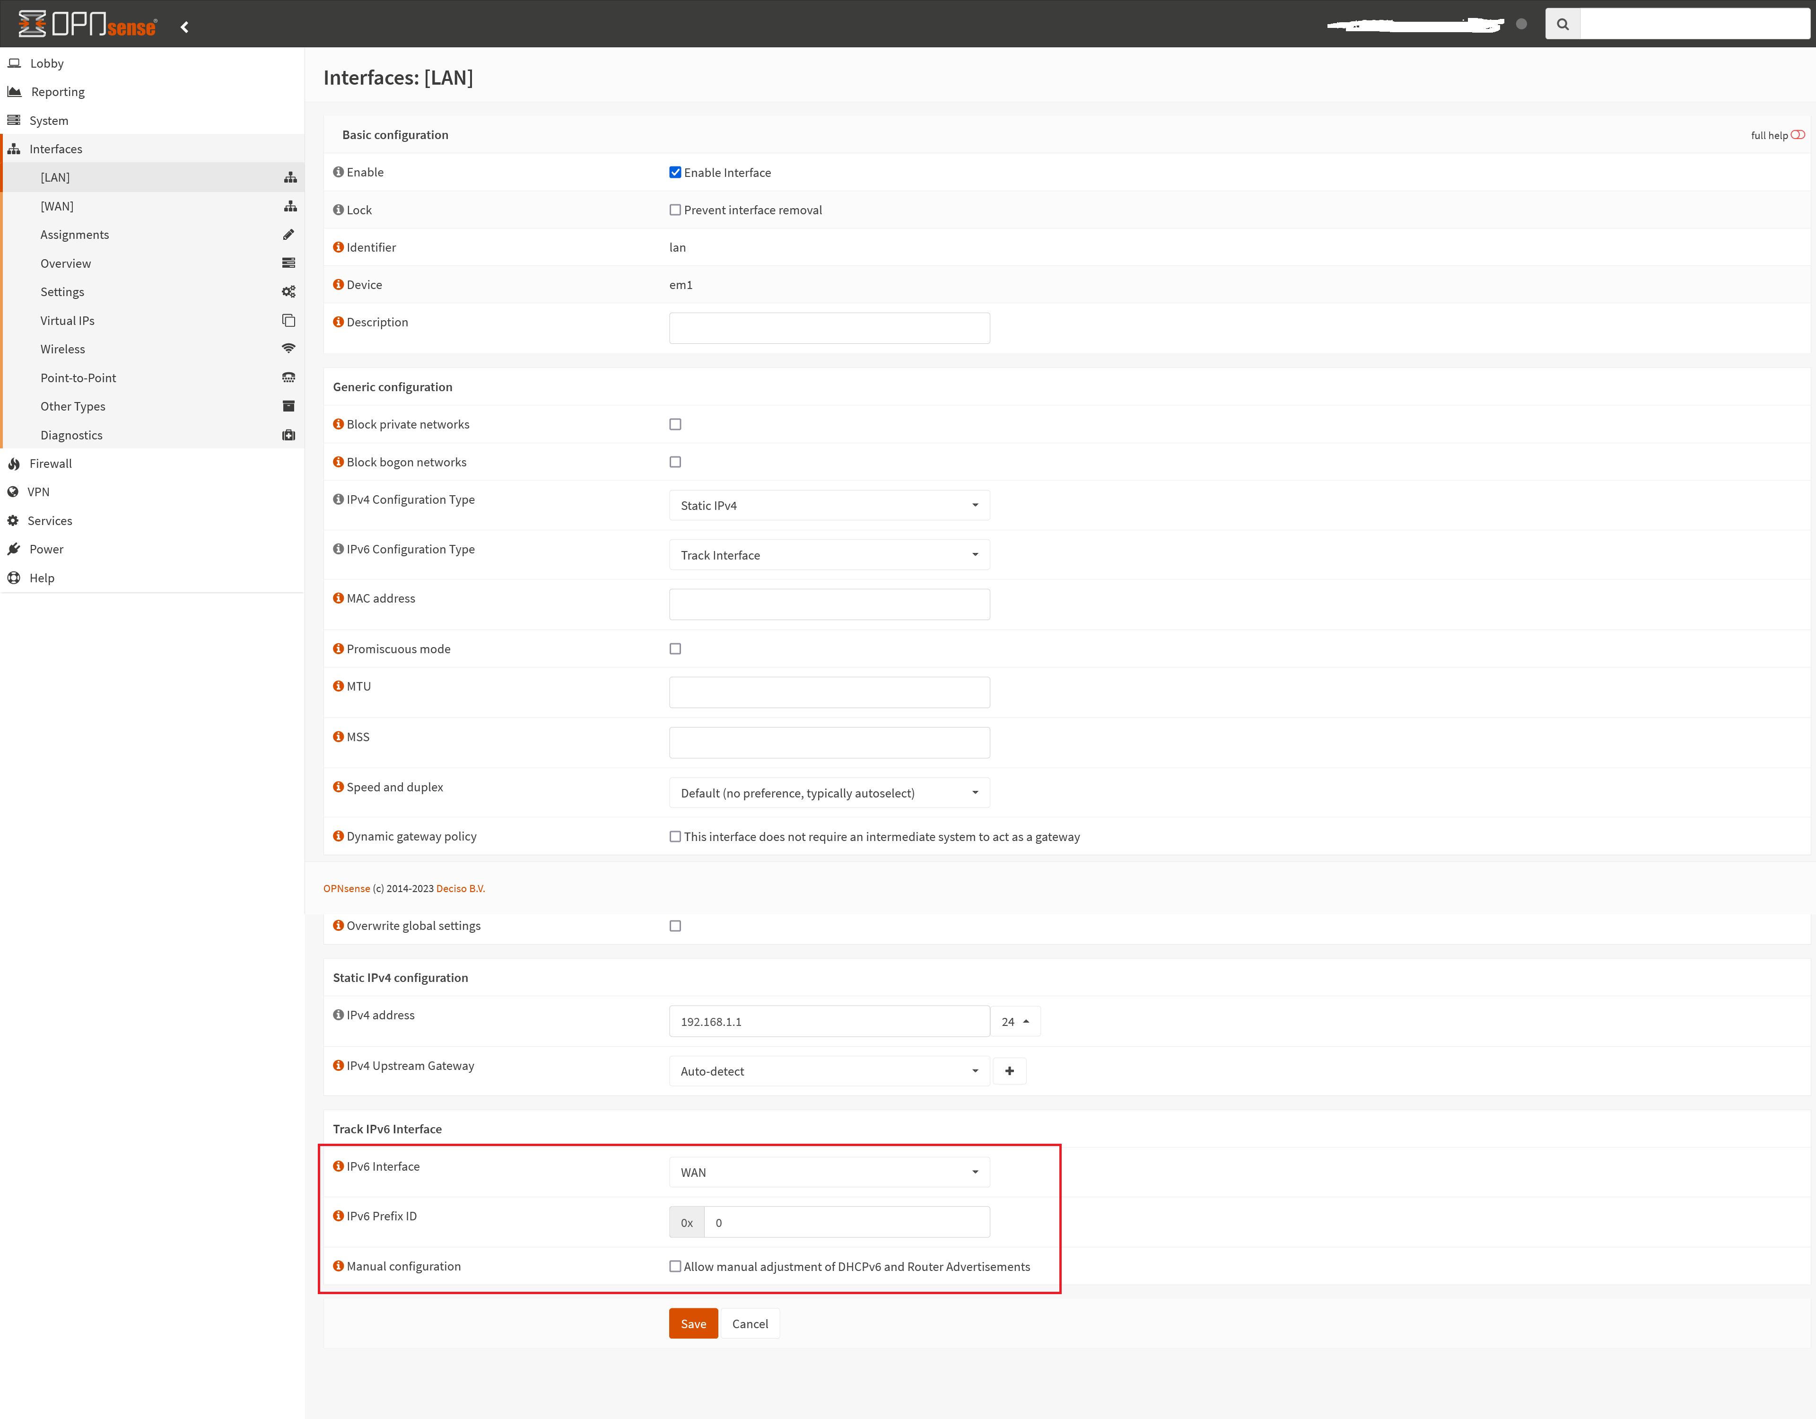Click the Diagnostics medkit icon
This screenshot has width=1816, height=1419.
point(288,435)
